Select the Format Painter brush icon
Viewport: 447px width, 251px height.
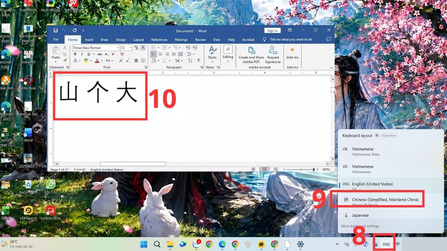[64, 60]
